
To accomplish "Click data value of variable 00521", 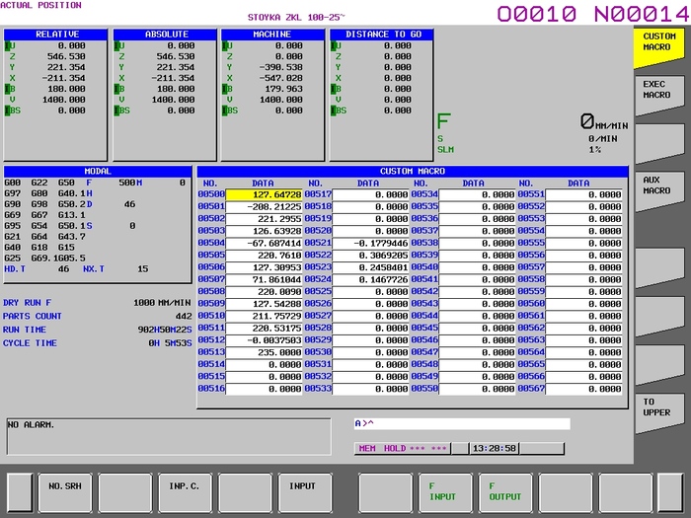I will [x=369, y=243].
